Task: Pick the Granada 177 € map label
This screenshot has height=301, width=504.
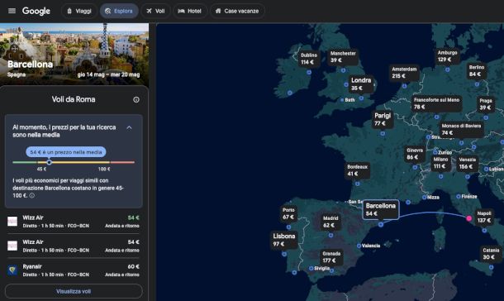Action: 331,257
